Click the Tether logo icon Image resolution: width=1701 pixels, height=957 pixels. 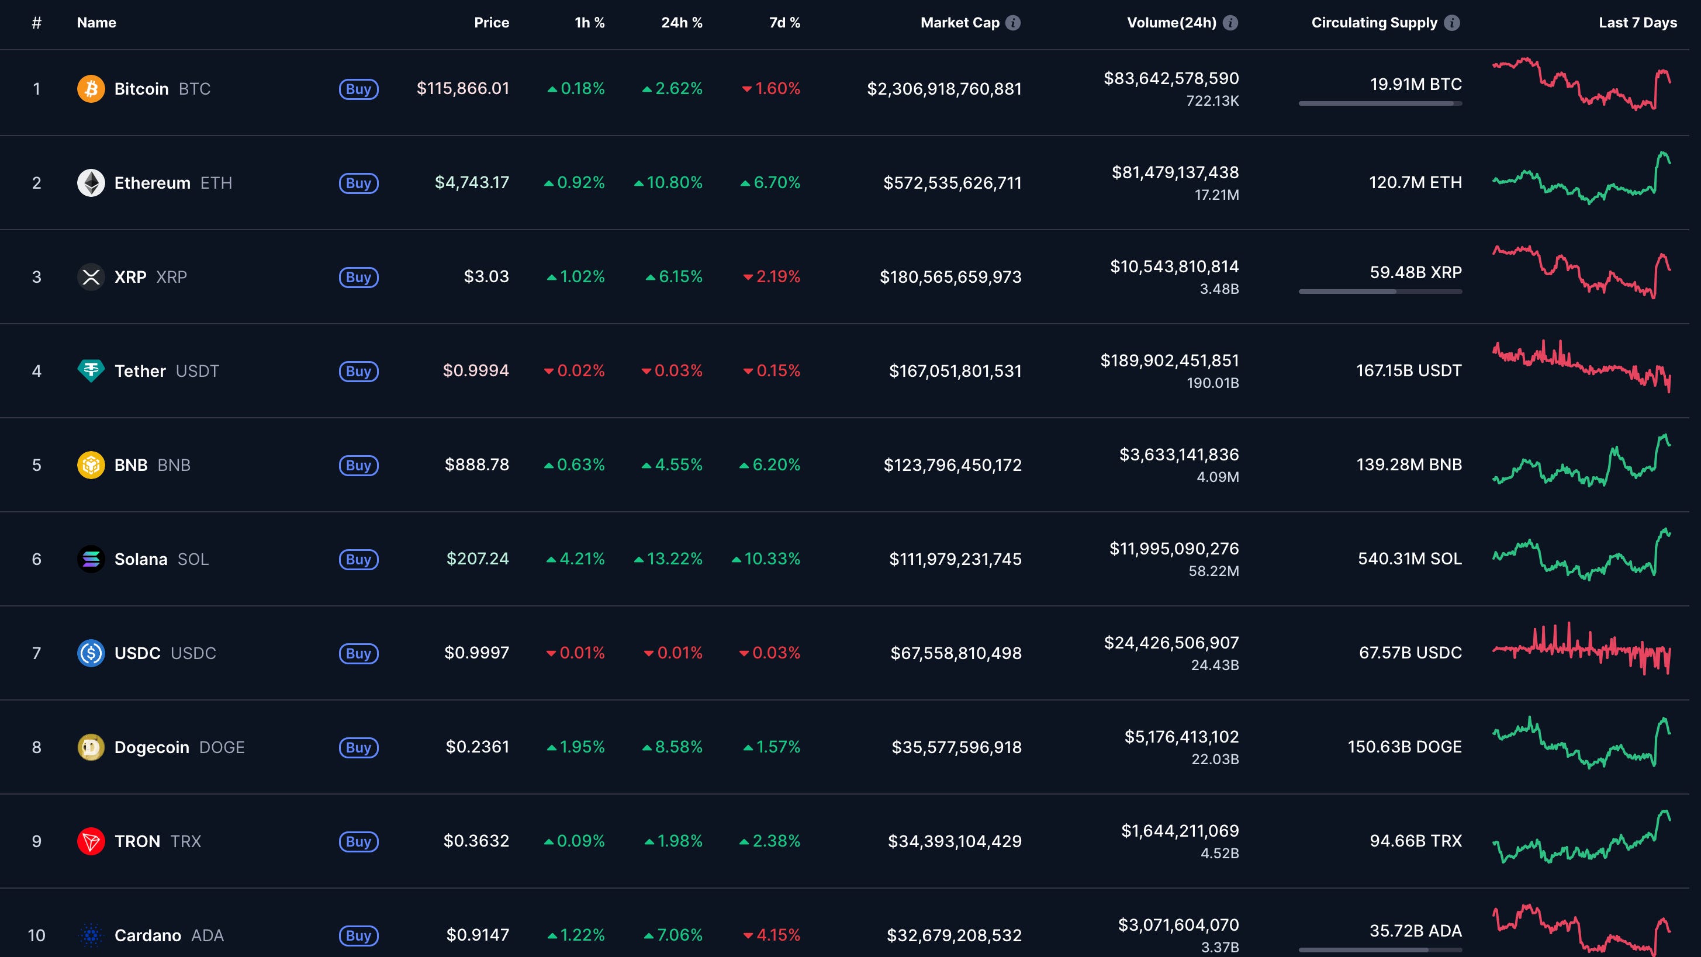(x=91, y=371)
